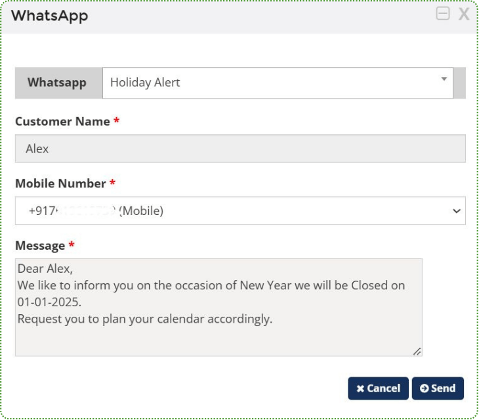Expand the mobile number chevron

pyautogui.click(x=457, y=211)
